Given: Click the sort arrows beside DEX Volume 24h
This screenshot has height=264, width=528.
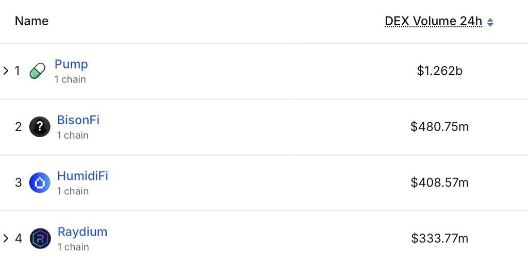Looking at the screenshot, I should pyautogui.click(x=490, y=22).
